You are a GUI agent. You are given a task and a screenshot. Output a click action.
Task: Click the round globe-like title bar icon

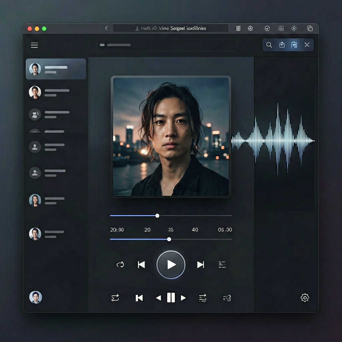tap(267, 28)
